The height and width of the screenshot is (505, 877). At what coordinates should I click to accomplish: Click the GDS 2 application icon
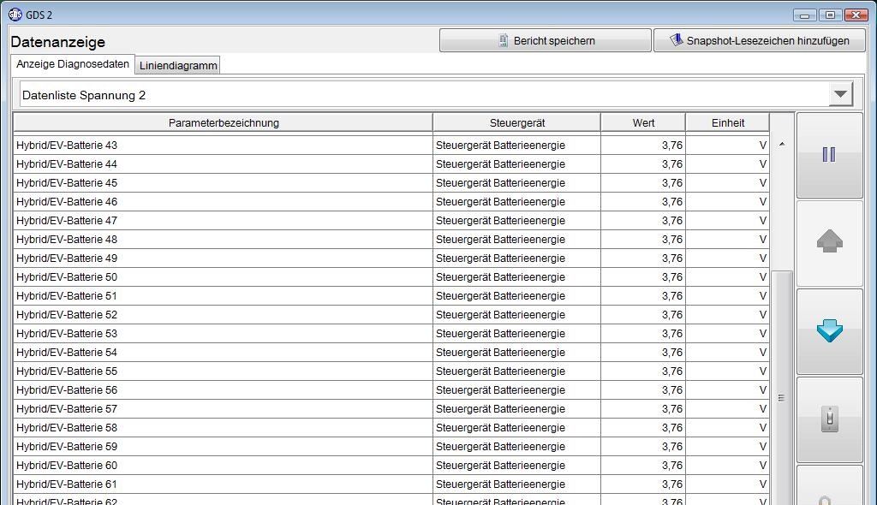pos(15,15)
